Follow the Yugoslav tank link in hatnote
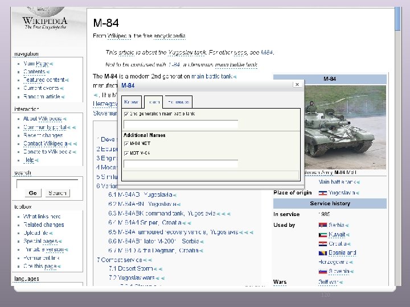 pyautogui.click(x=187, y=52)
